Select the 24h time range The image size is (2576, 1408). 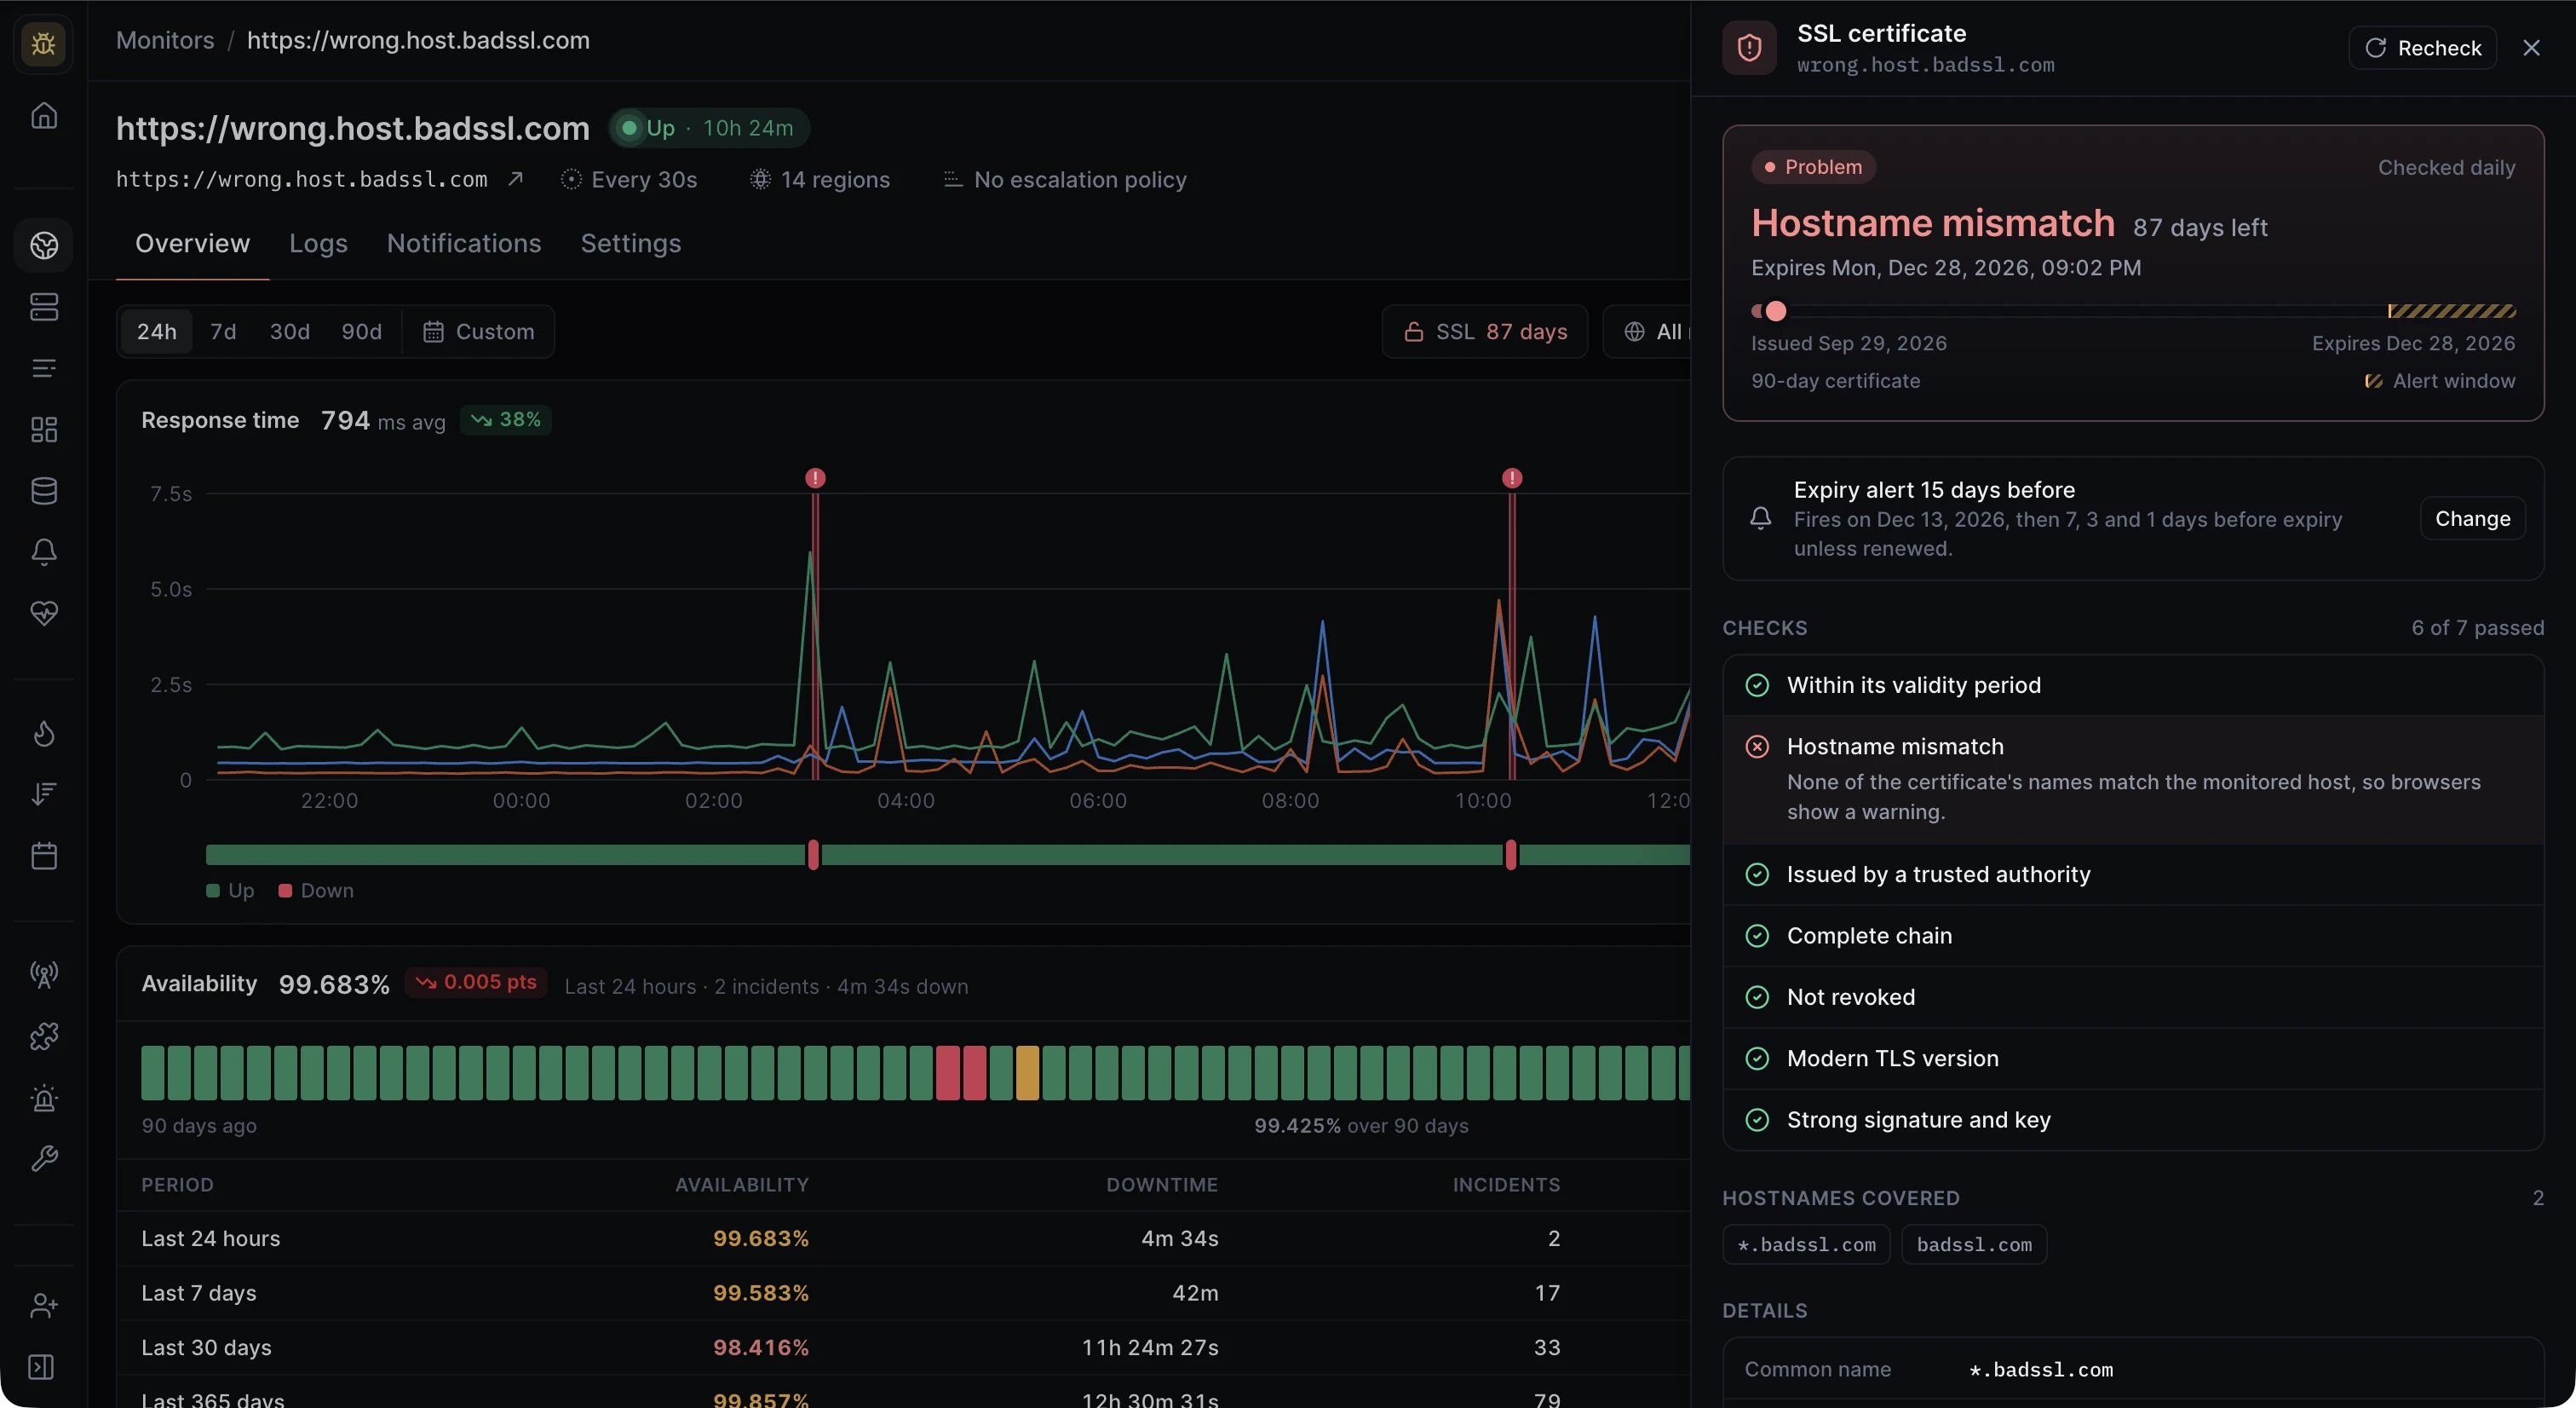click(x=156, y=332)
